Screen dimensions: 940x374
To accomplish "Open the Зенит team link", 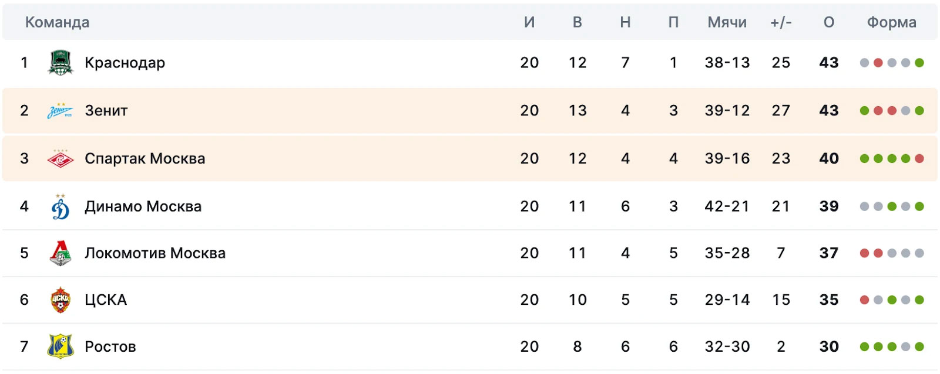I will pyautogui.click(x=106, y=111).
